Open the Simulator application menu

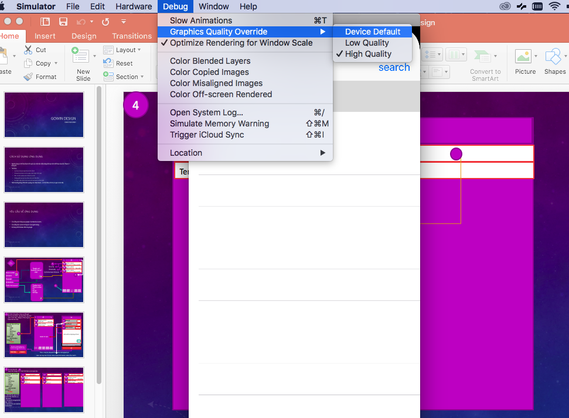tap(36, 6)
